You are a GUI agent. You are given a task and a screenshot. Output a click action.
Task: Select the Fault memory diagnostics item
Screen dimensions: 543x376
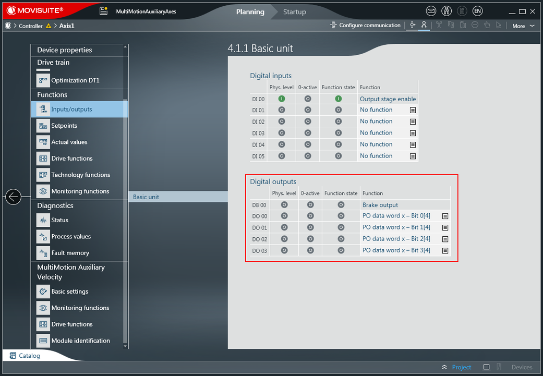70,253
